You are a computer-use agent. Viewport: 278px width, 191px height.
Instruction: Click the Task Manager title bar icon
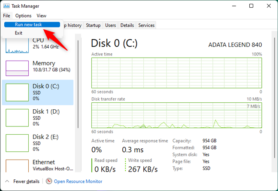(6, 6)
